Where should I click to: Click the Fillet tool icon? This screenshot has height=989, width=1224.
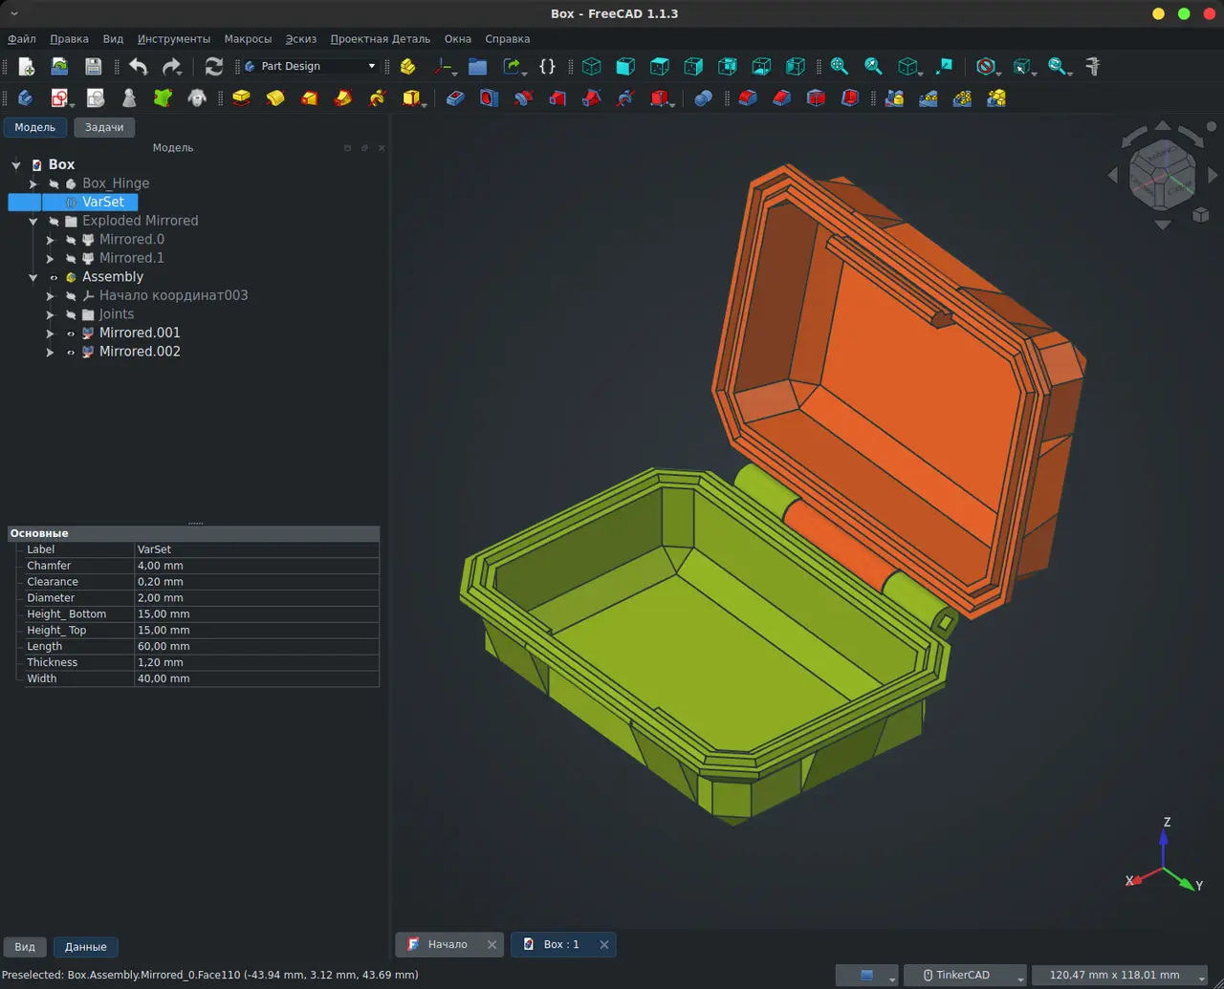pos(748,97)
